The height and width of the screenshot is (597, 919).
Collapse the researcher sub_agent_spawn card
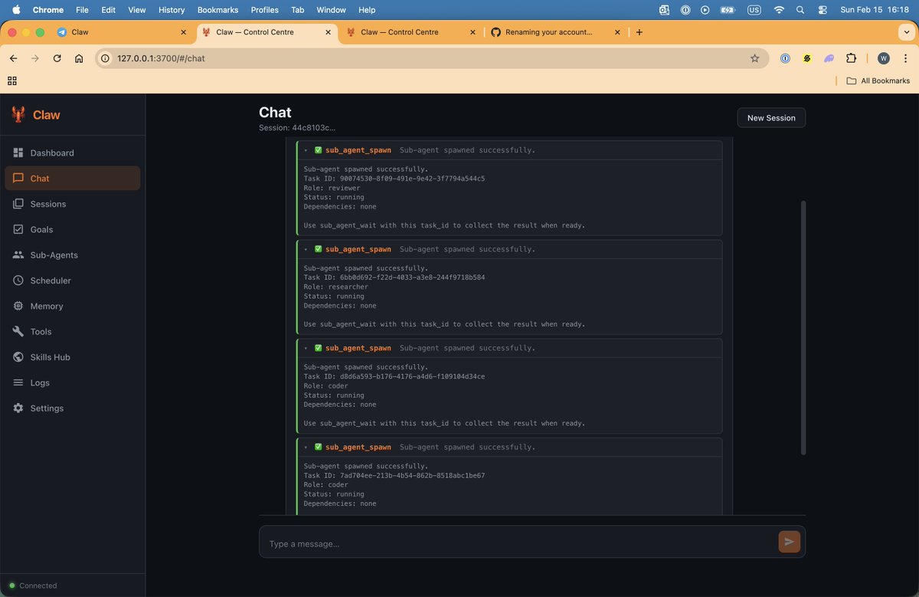(x=306, y=249)
